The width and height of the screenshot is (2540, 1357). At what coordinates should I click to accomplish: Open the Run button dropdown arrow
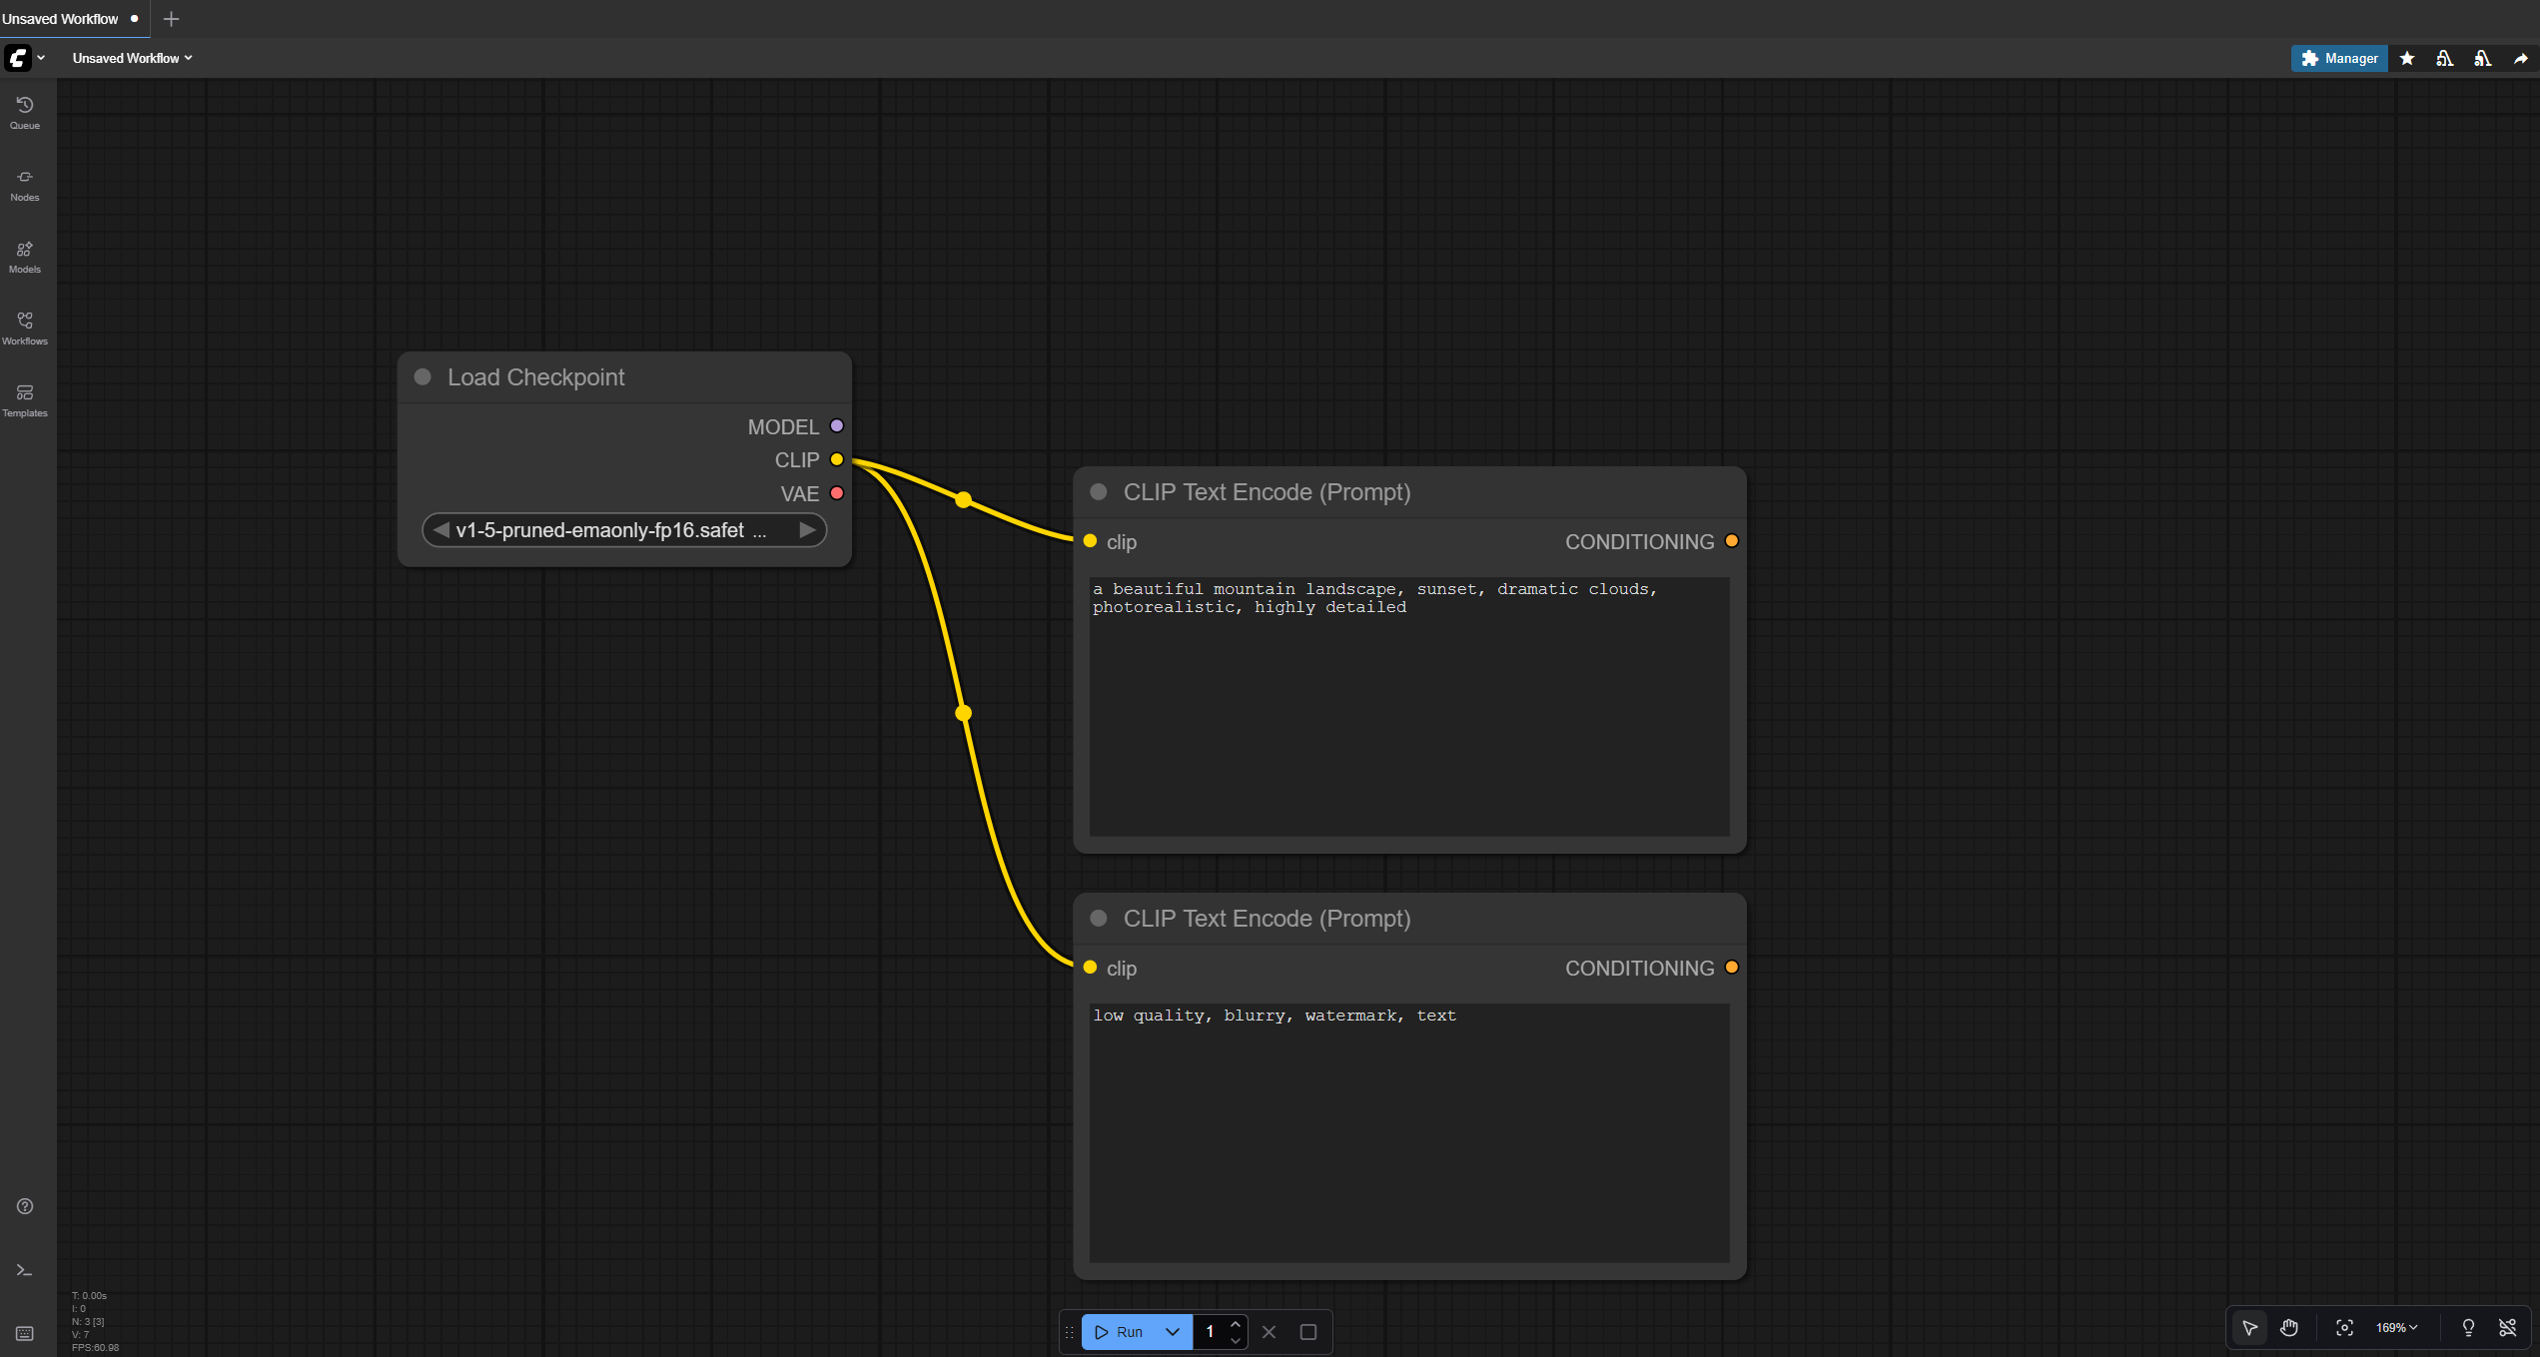[x=1173, y=1332]
